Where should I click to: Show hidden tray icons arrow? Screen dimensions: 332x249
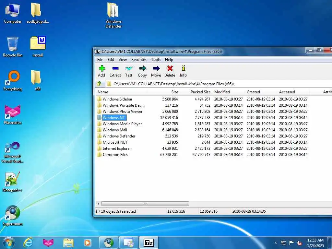(276, 243)
